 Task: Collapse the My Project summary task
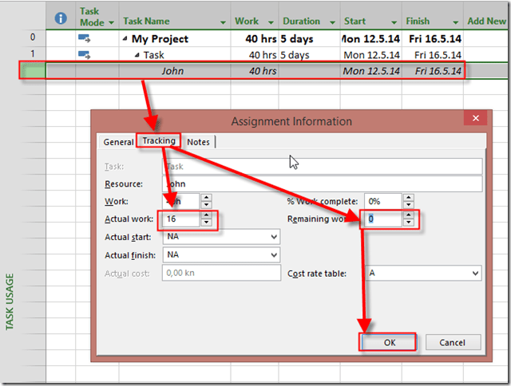125,38
